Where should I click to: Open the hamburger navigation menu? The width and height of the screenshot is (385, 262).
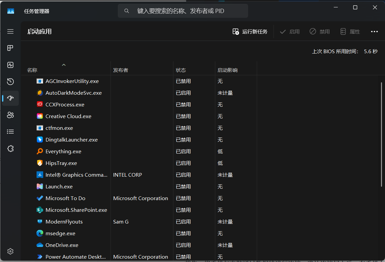click(x=10, y=31)
